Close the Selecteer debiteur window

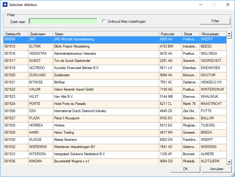click(x=228, y=5)
